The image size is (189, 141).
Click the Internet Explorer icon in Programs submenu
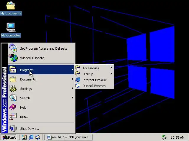(x=78, y=80)
